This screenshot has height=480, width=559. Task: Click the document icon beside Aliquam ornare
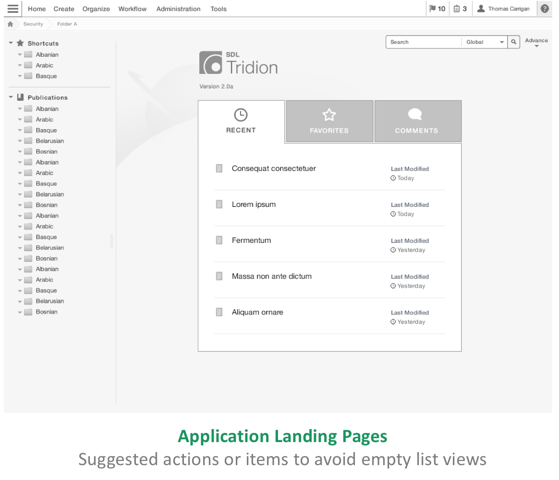[219, 312]
